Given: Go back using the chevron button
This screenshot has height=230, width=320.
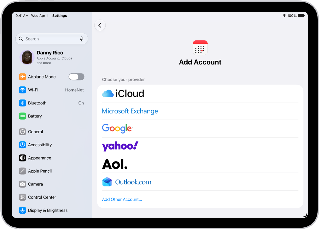Looking at the screenshot, I should coord(100,25).
